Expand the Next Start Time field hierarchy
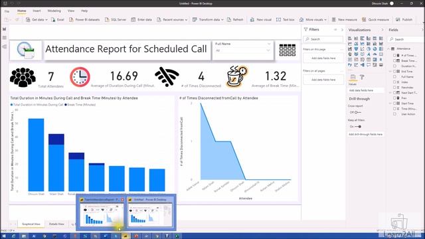Viewport: 425px width, 239px height. tap(390, 93)
